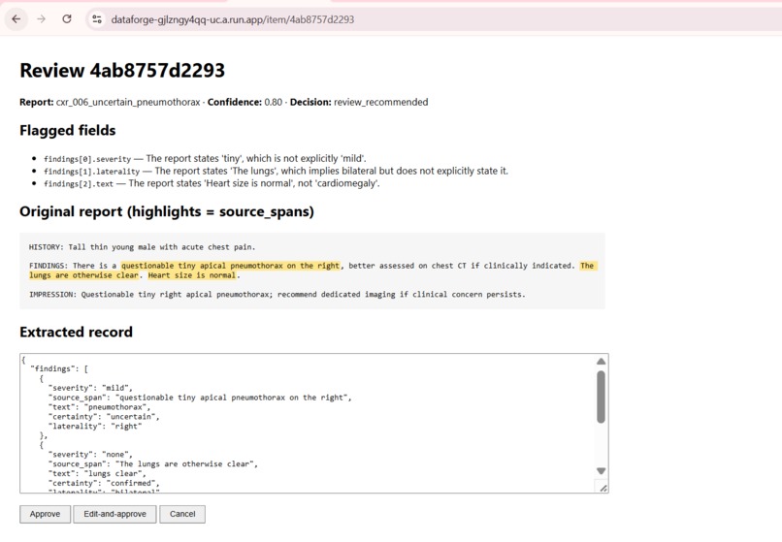Click the browser forward arrow
This screenshot has height=542, width=782.
[42, 19]
